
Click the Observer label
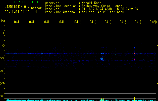[x=52, y=3]
